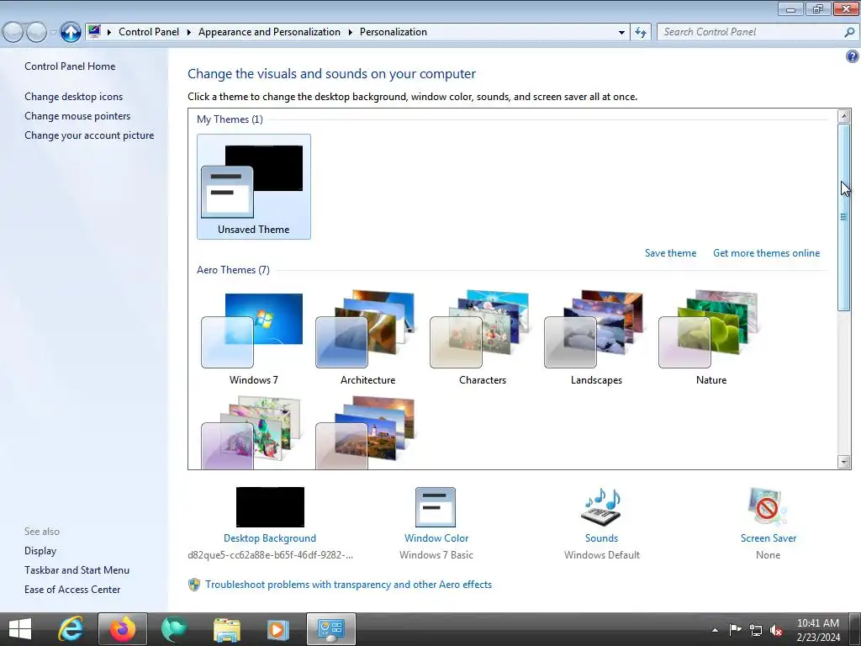861x646 pixels.
Task: Open Ease of Access Center link
Action: point(72,590)
